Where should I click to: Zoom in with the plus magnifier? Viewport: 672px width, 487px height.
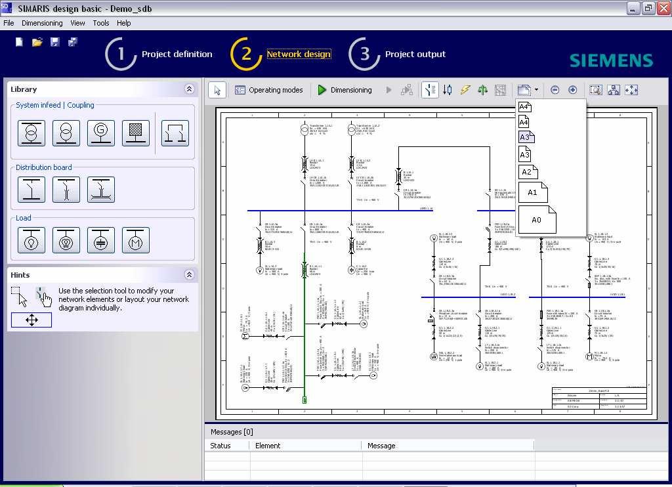tap(572, 90)
